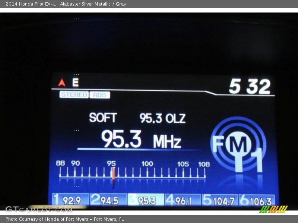Click the FM1 band logo icon
The width and height of the screenshot is (298, 223).
[x=238, y=145]
